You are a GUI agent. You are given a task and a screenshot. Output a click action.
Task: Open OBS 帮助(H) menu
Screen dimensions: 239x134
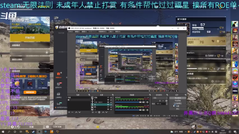[118, 32]
